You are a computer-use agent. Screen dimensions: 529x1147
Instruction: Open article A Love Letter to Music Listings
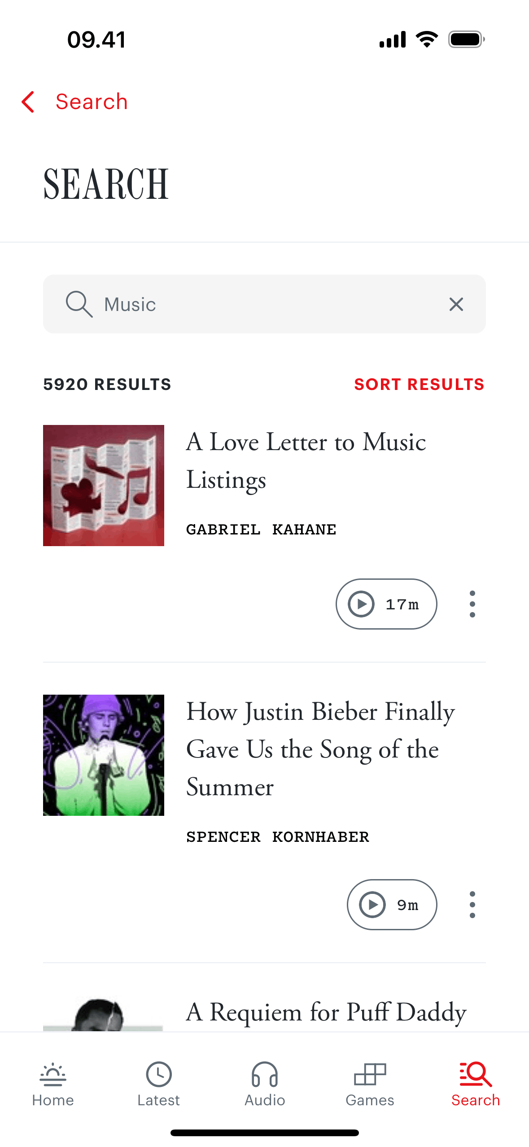pyautogui.click(x=306, y=461)
